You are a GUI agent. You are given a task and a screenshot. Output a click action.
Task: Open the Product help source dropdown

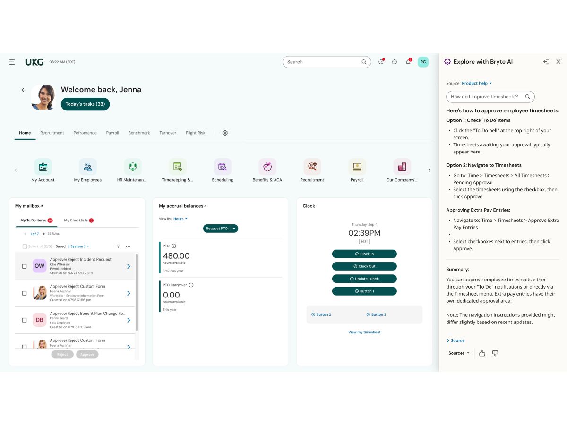(x=477, y=83)
